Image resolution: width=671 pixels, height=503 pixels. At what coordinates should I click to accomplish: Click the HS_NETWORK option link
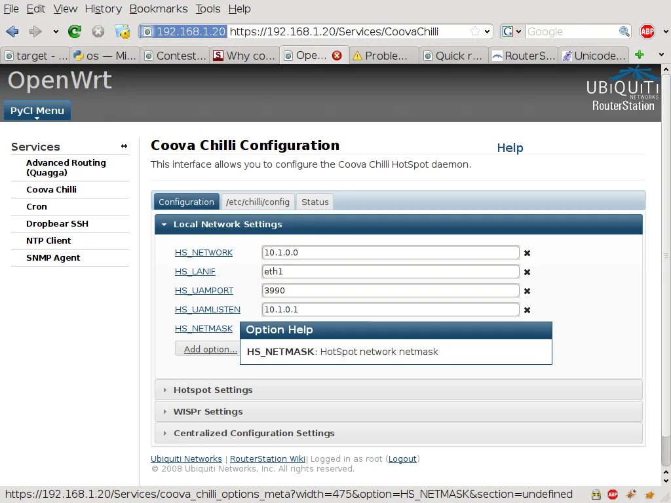pyautogui.click(x=204, y=253)
